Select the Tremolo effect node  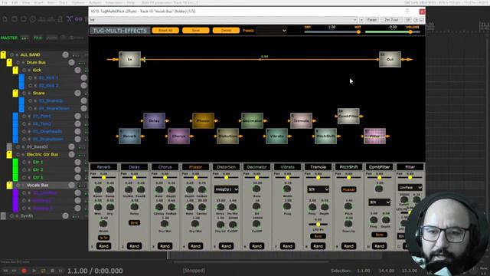301,121
